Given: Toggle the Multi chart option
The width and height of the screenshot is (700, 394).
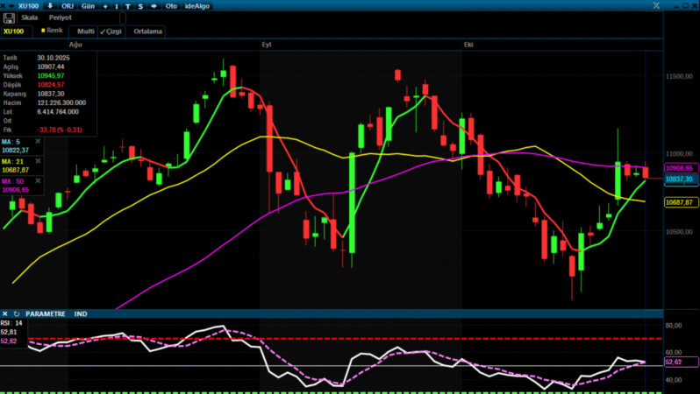Looking at the screenshot, I should (x=85, y=31).
